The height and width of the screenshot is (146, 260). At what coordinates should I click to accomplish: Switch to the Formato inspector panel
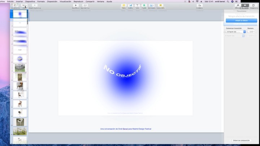238,5
